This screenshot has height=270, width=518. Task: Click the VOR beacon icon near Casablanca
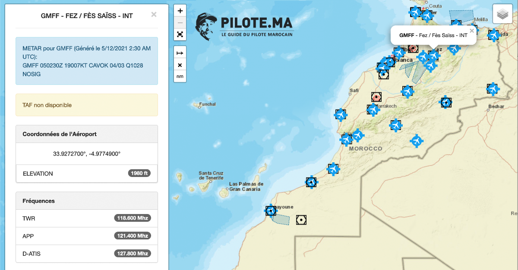pyautogui.click(x=384, y=74)
